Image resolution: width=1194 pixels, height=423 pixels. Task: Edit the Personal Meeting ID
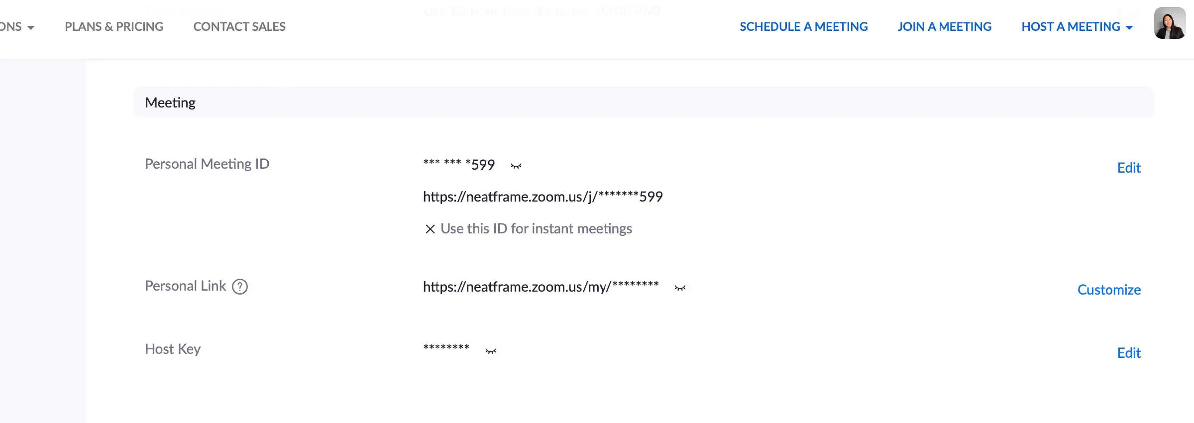pyautogui.click(x=1128, y=168)
